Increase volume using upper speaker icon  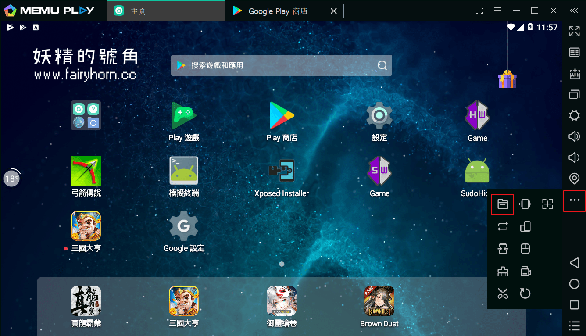tap(574, 136)
